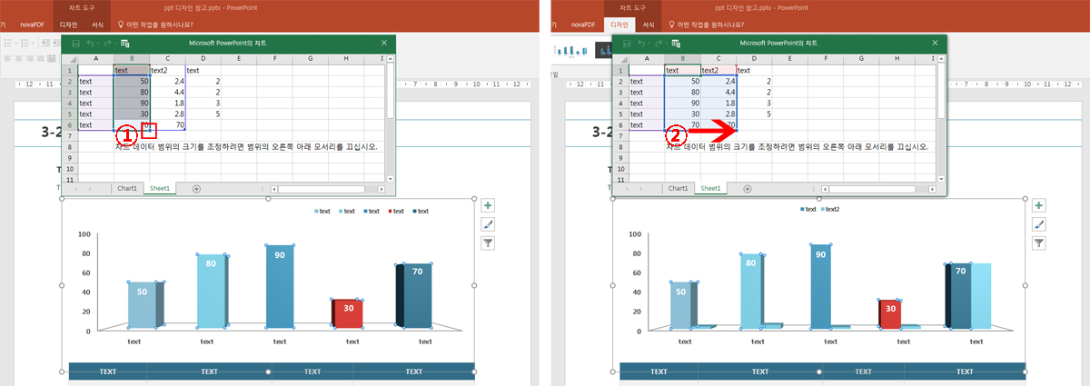Open Chart Filters funnel button on right chart
The image size is (1090, 386).
coord(1039,242)
